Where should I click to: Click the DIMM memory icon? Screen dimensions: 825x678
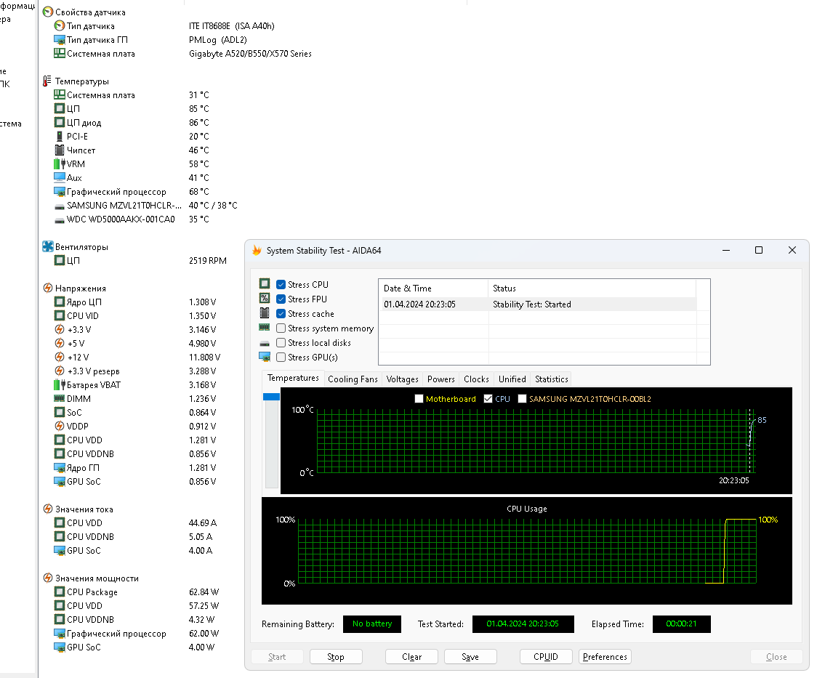[60, 398]
